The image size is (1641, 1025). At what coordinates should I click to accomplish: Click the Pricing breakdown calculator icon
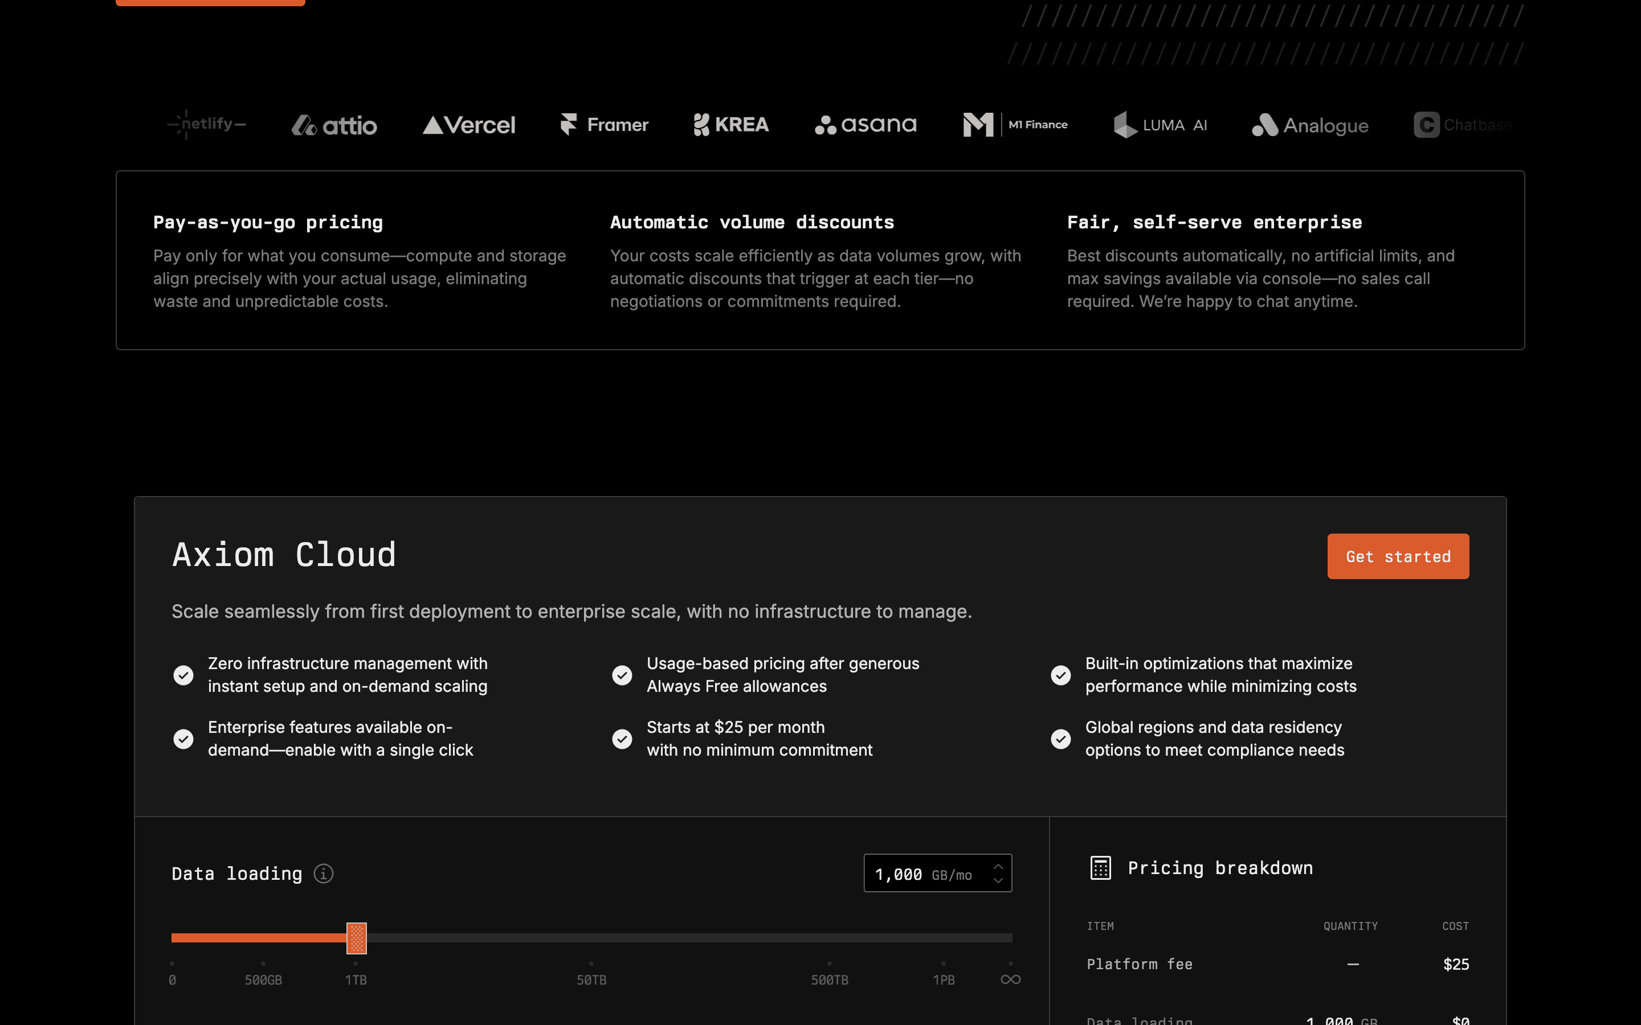(1100, 868)
